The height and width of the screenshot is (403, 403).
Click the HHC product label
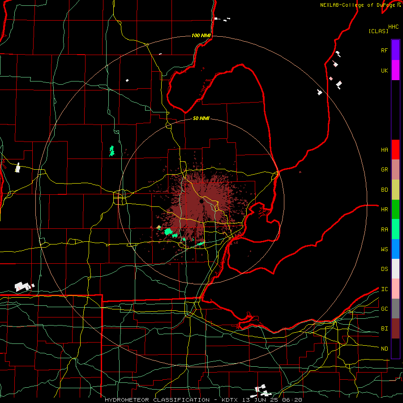tap(393, 27)
